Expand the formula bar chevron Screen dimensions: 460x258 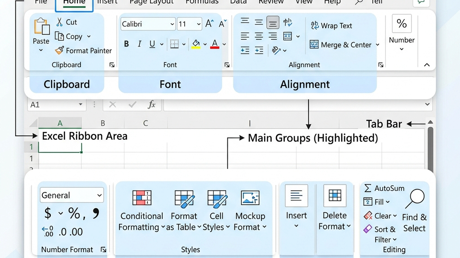coord(427,104)
